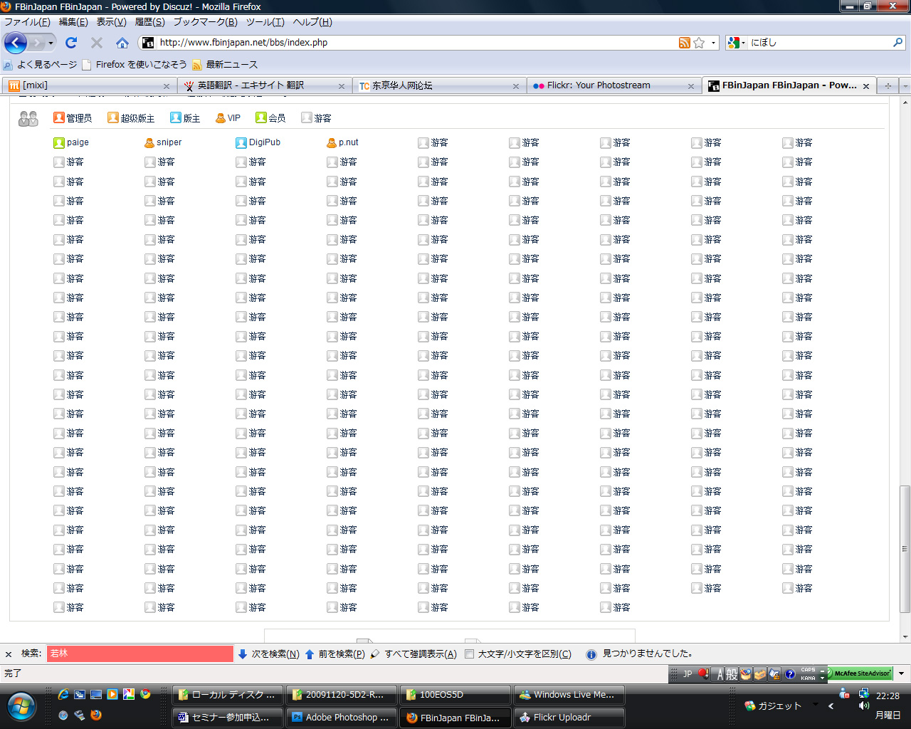
Task: Reload the page with the refresh icon
Action: (71, 43)
